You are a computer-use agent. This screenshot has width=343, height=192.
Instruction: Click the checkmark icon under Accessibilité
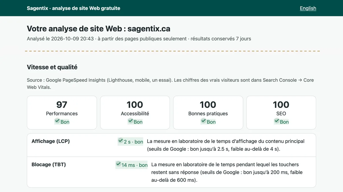pyautogui.click(x=131, y=121)
